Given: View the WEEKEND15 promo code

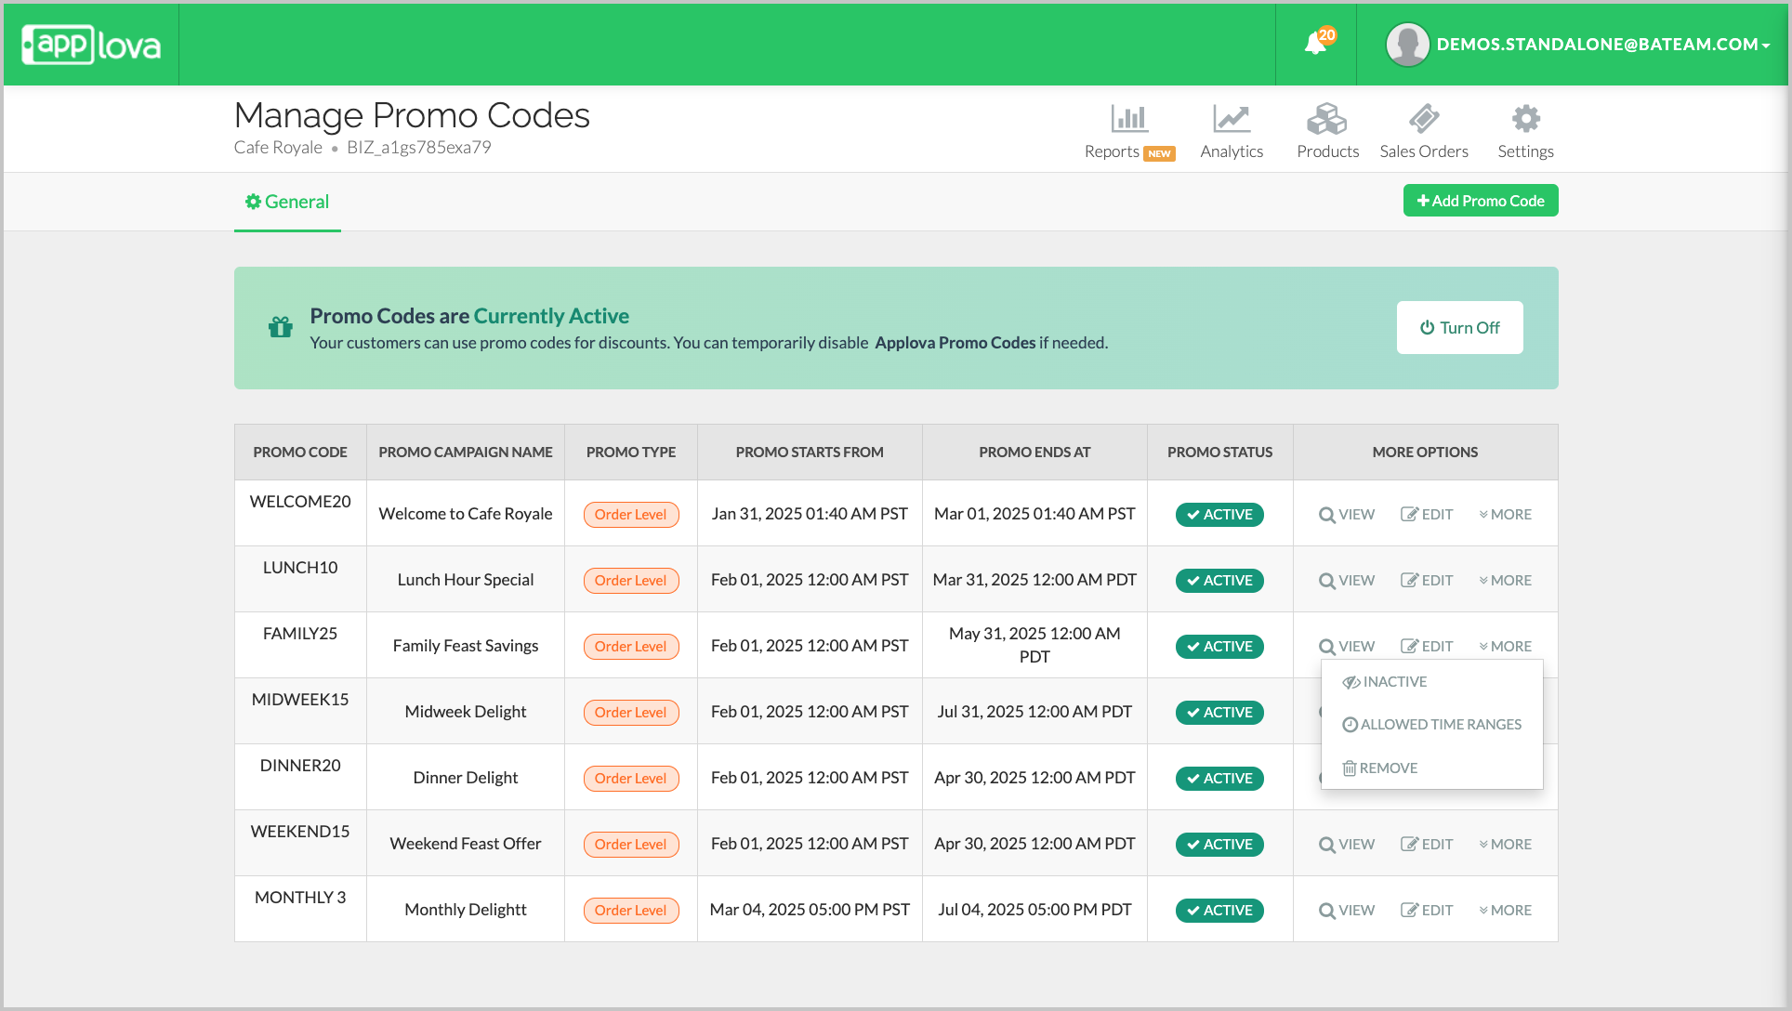Looking at the screenshot, I should click(x=1346, y=845).
